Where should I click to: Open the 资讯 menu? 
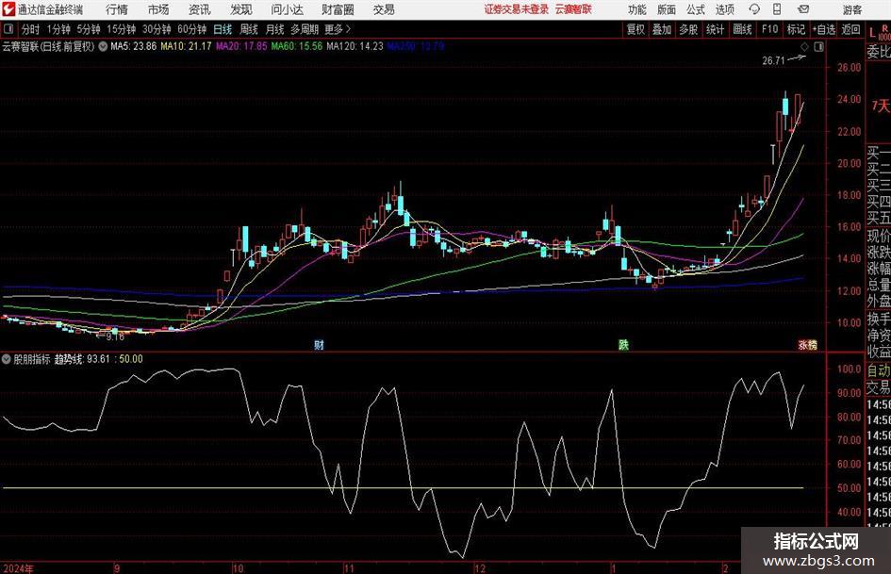200,9
